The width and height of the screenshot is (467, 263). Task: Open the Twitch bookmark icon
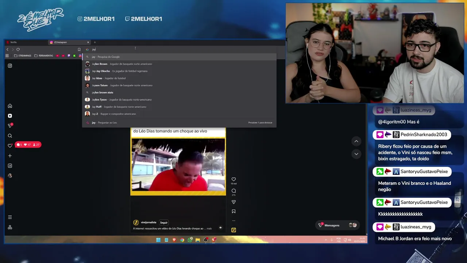click(69, 56)
